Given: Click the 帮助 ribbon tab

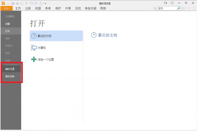Looking at the screenshot, I should point(103,8).
